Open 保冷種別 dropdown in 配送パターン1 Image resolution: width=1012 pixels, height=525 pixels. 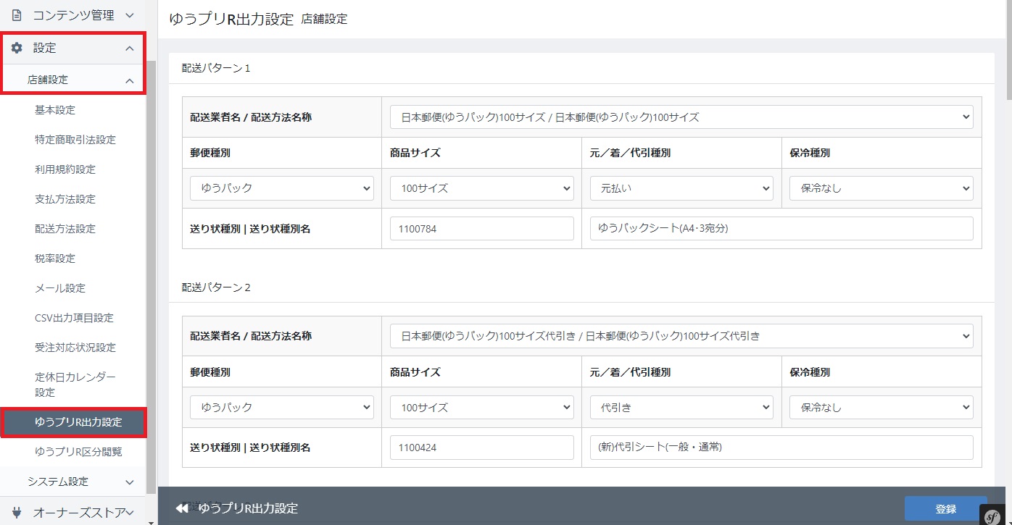tap(882, 188)
